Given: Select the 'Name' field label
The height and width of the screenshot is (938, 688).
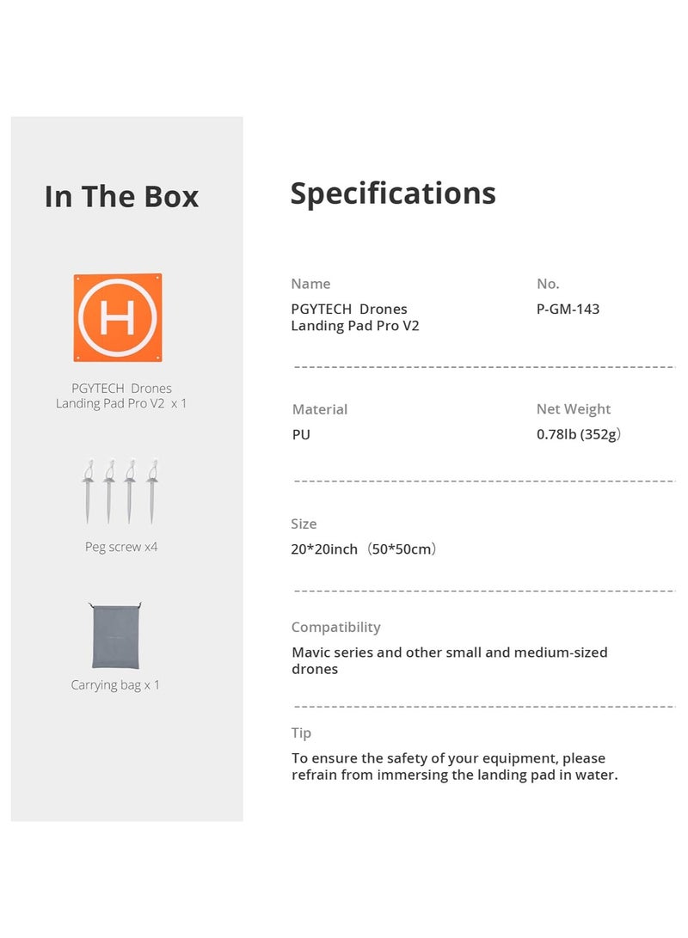Looking at the screenshot, I should (x=310, y=284).
